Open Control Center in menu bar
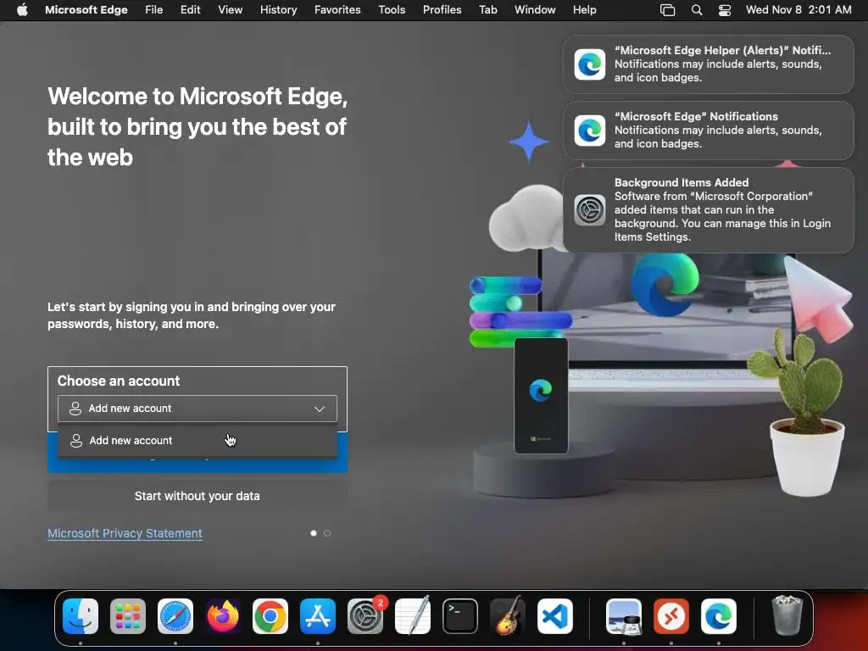 click(x=725, y=10)
